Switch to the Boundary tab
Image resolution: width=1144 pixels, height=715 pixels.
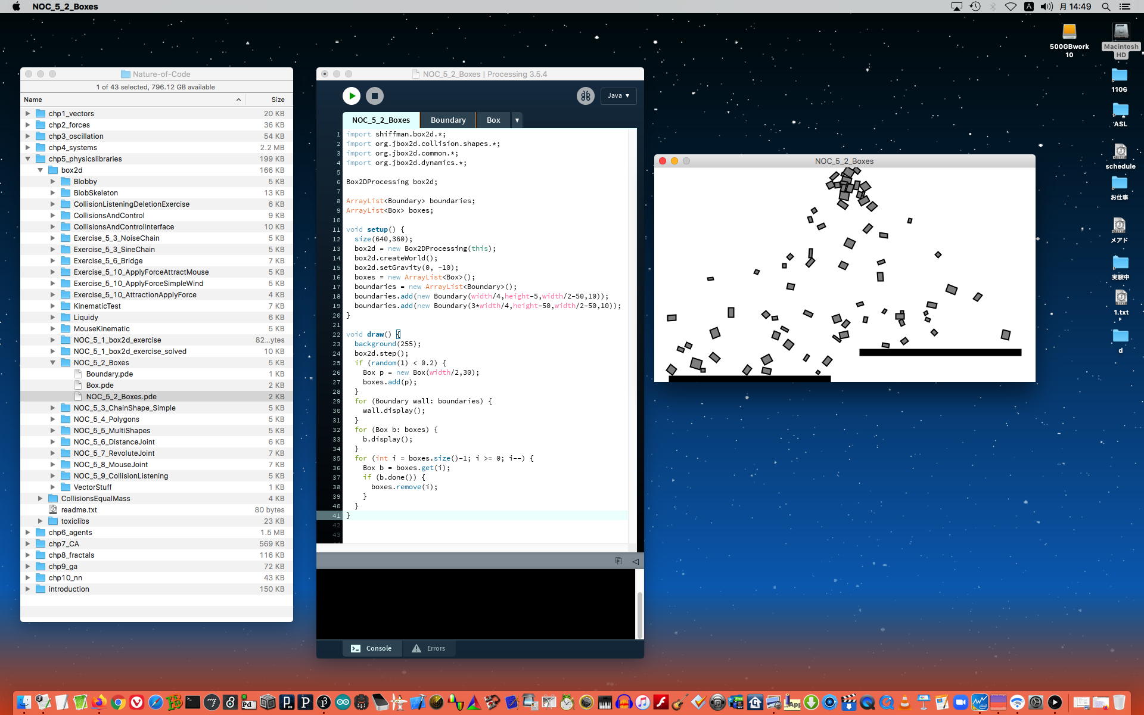tap(447, 120)
